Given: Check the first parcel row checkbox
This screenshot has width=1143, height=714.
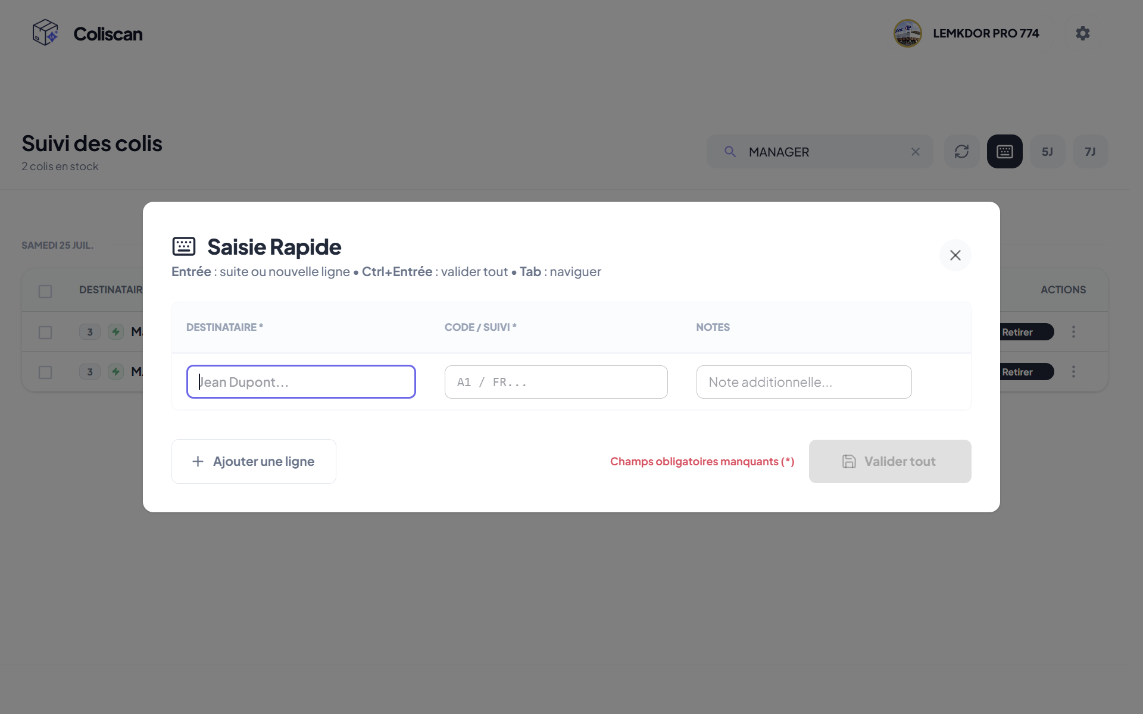Looking at the screenshot, I should 45,333.
